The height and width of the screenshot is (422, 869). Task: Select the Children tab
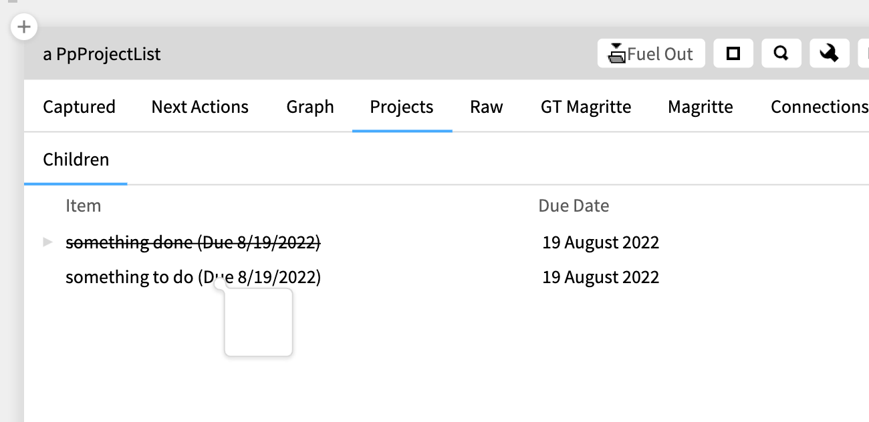(x=76, y=160)
